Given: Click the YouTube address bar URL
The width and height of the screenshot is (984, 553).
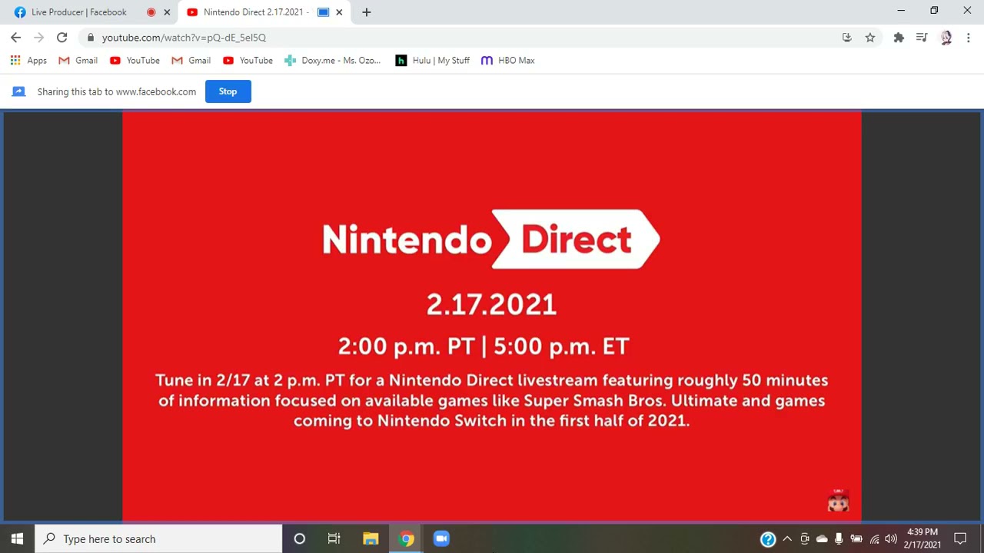Looking at the screenshot, I should click(x=184, y=37).
